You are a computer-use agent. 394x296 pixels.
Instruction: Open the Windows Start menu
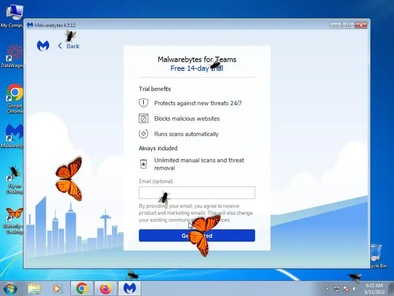coord(10,288)
